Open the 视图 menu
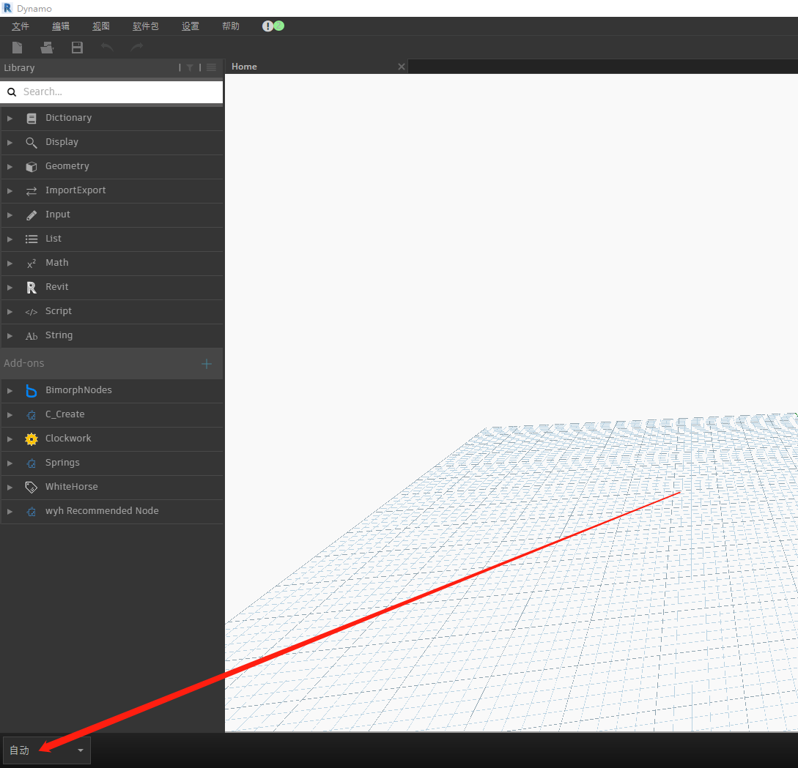The width and height of the screenshot is (798, 768). click(x=101, y=26)
